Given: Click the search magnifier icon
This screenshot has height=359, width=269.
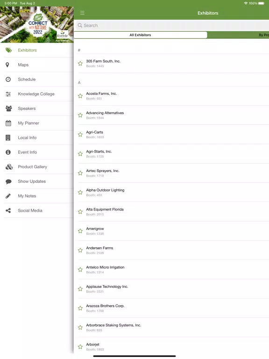Looking at the screenshot, I should tap(80, 25).
